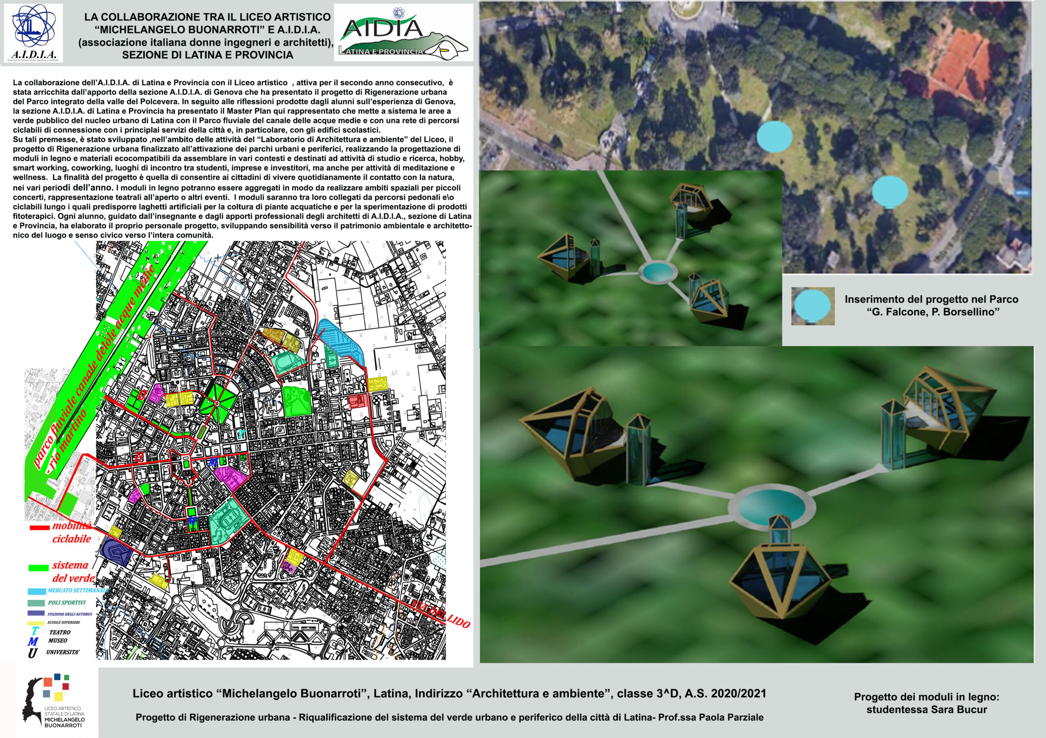Click the small three-module render image

click(630, 258)
